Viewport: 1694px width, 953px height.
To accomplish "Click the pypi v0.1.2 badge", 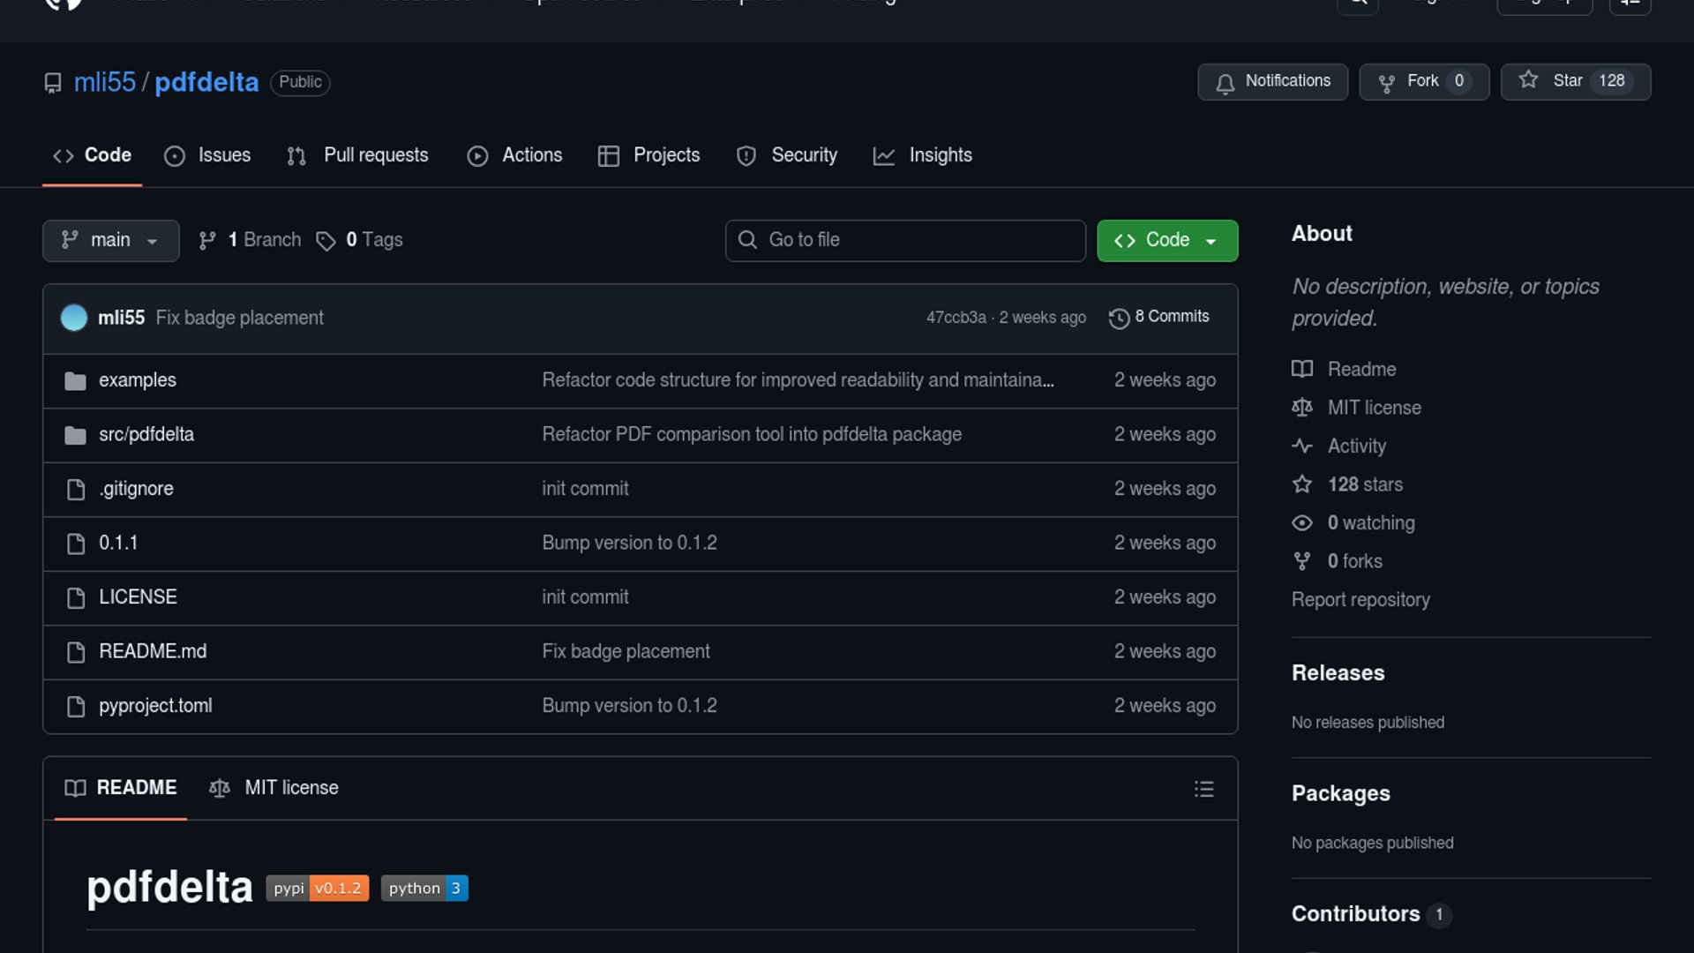I will pos(317,888).
